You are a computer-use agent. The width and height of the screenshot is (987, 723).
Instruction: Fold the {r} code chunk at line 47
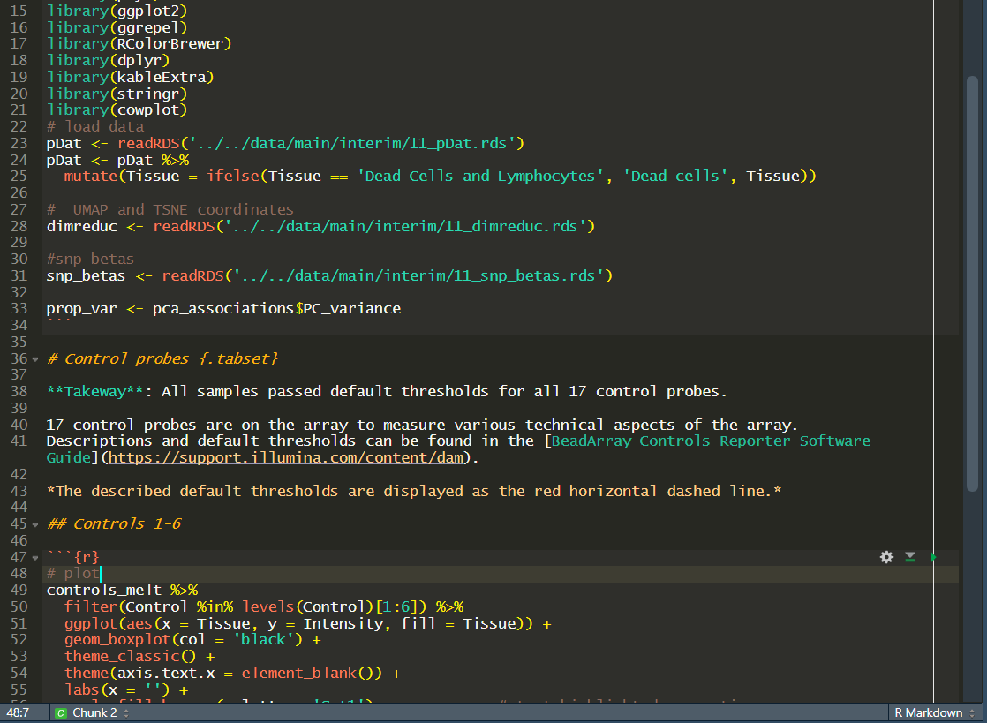35,558
